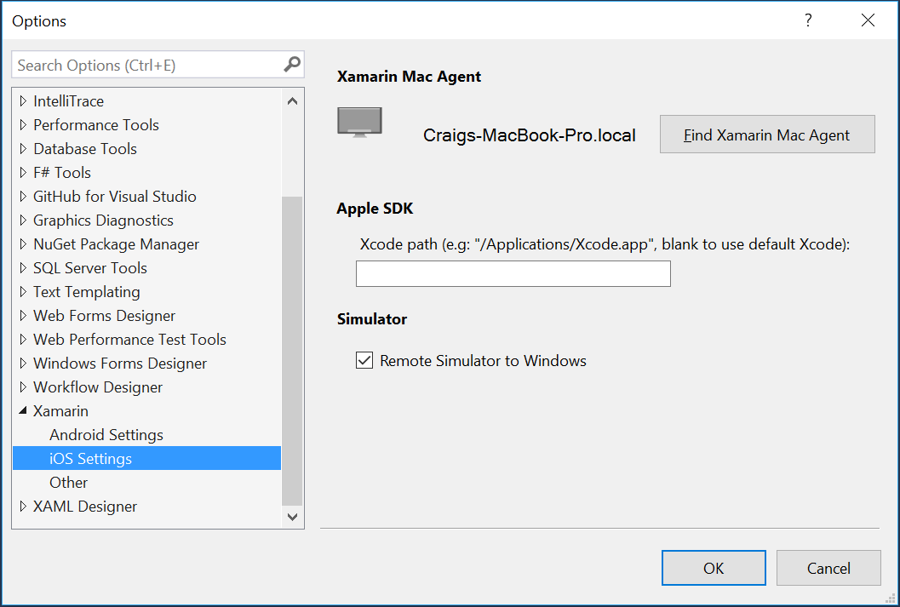
Task: Expand GitHub for Visual Studio node
Action: click(23, 196)
